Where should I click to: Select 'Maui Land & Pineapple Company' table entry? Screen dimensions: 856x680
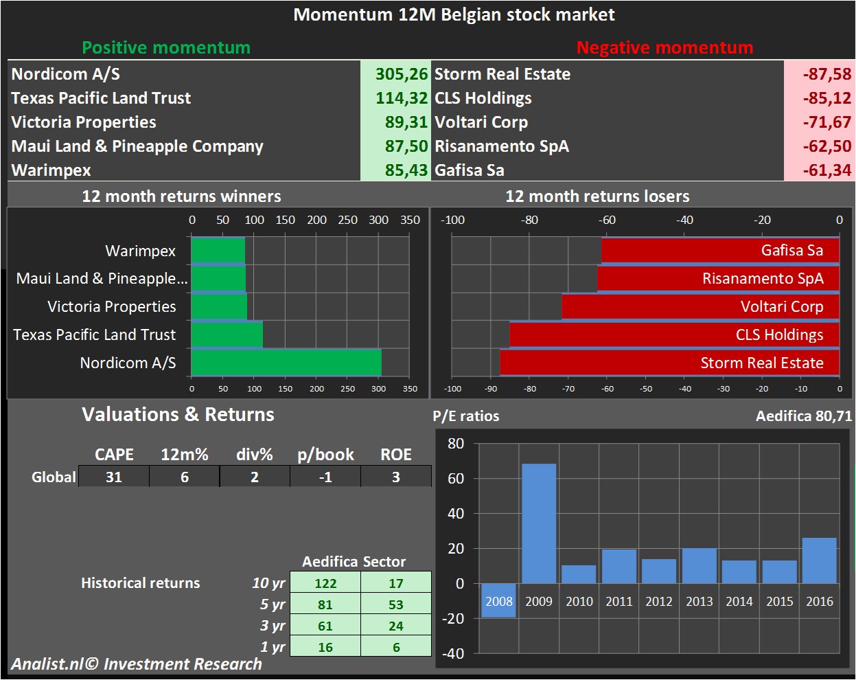point(137,146)
